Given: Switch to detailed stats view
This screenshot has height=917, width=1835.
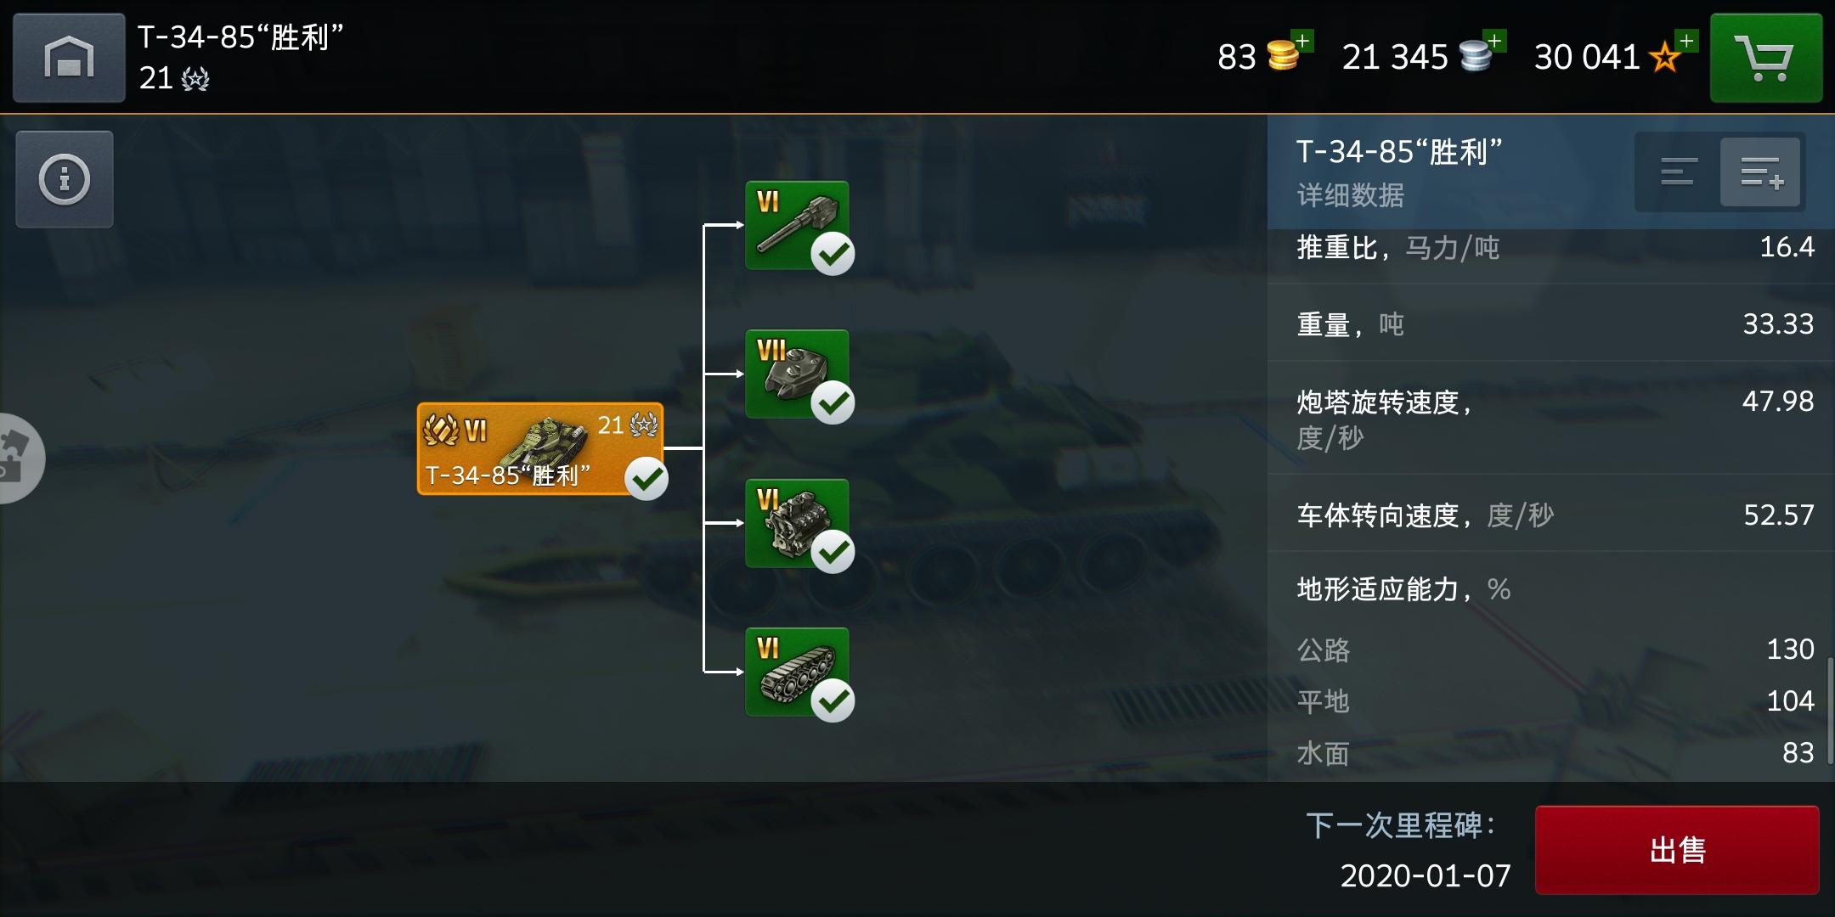Looking at the screenshot, I should 1760,172.
